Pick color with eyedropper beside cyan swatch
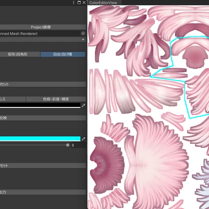The height and width of the screenshot is (209, 209). [83, 138]
